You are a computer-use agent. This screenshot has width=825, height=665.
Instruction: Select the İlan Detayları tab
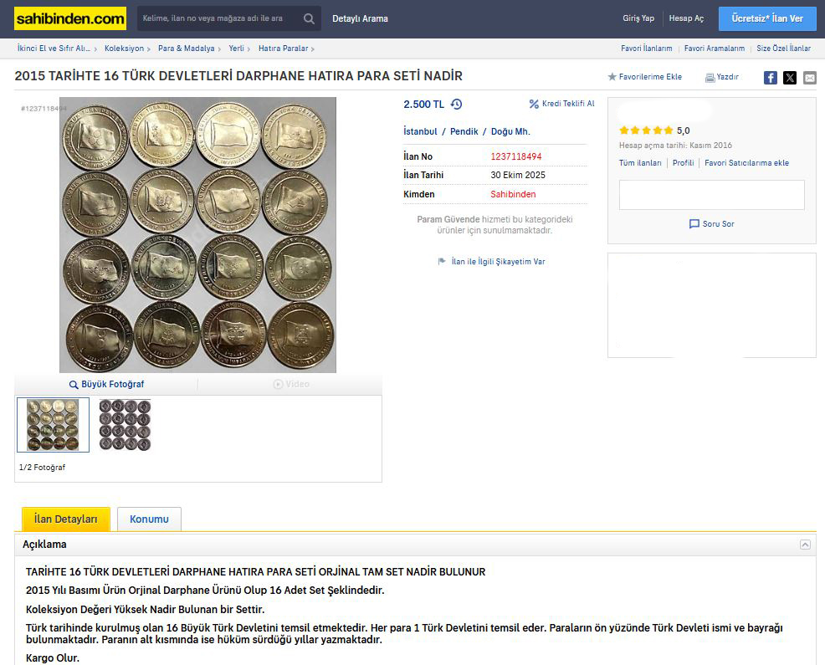point(66,519)
